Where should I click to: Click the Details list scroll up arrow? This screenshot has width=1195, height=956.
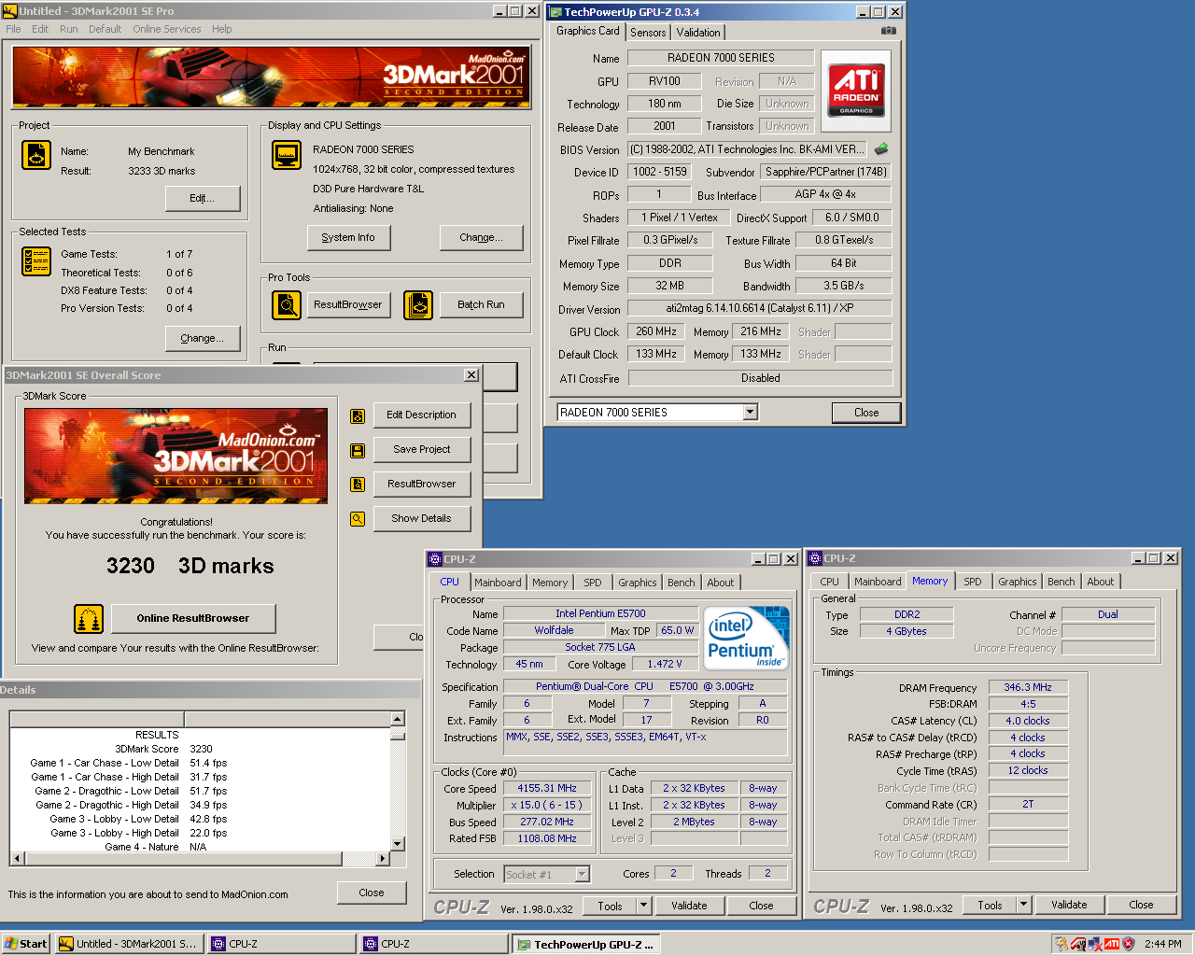tap(398, 719)
